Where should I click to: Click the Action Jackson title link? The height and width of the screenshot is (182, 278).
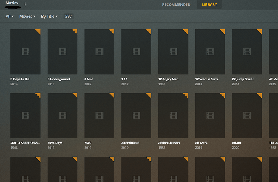click(169, 143)
